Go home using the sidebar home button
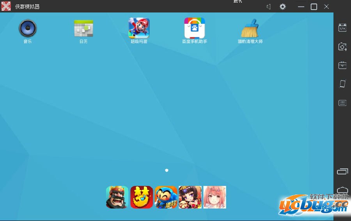The width and height of the screenshot is (351, 221). point(342,190)
